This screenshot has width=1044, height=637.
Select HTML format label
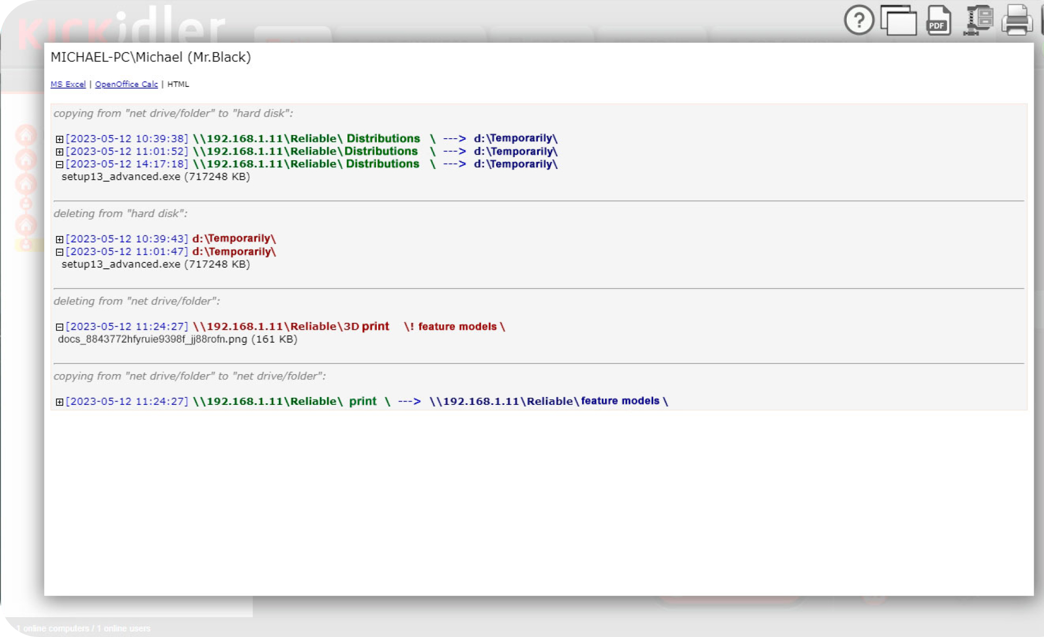[178, 84]
